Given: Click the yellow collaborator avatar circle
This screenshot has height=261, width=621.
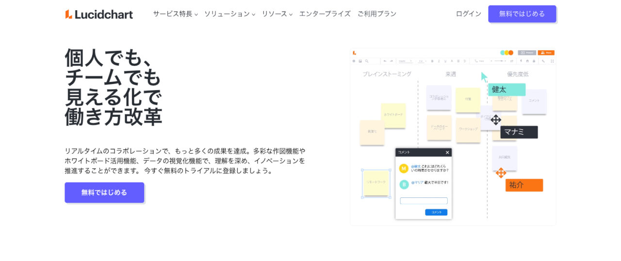Looking at the screenshot, I should (507, 52).
